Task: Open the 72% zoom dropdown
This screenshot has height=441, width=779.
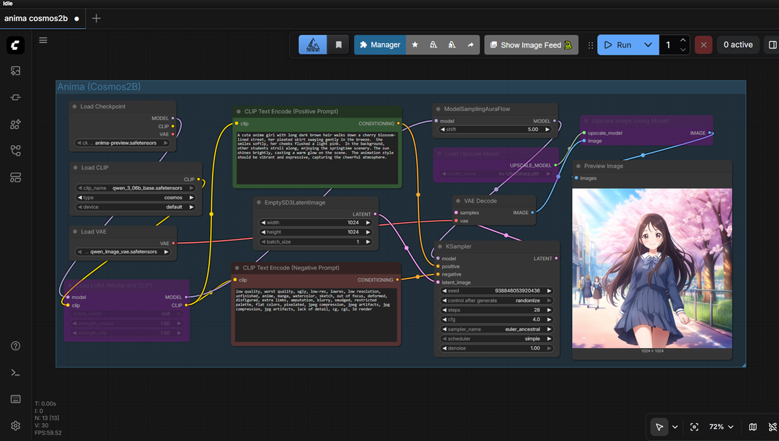Action: pos(721,427)
